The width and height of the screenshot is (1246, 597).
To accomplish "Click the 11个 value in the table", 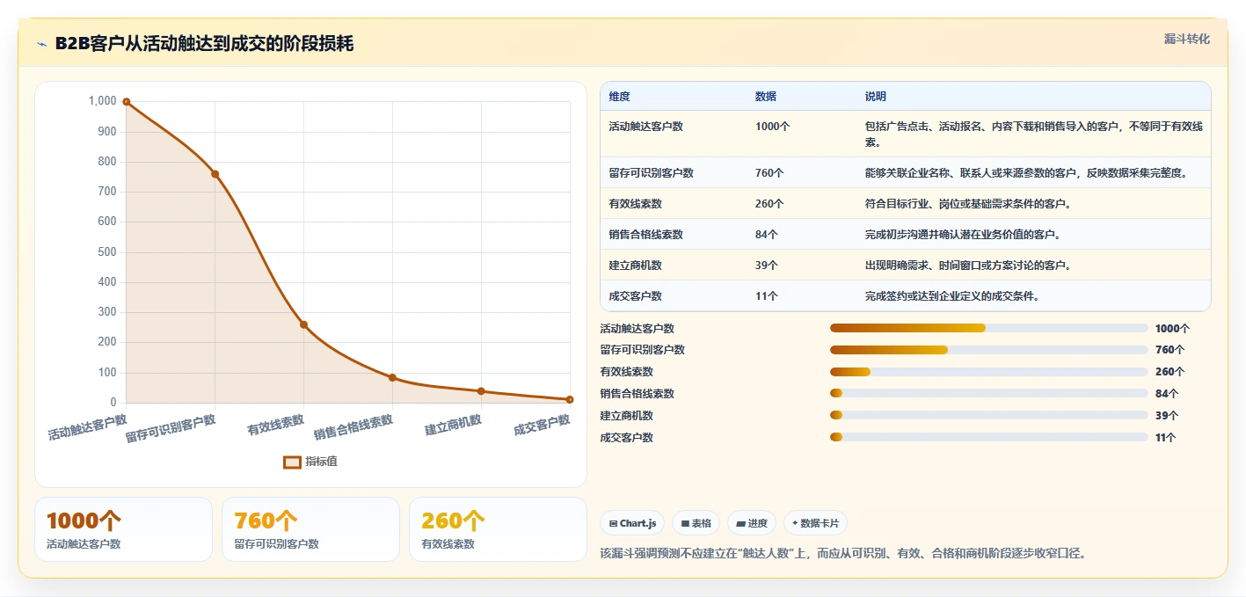I will pyautogui.click(x=766, y=296).
